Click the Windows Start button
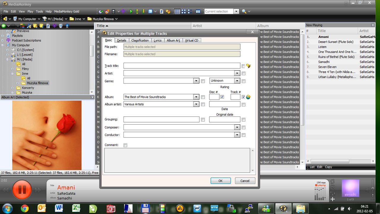The height and width of the screenshot is (214, 380). [x=7, y=208]
